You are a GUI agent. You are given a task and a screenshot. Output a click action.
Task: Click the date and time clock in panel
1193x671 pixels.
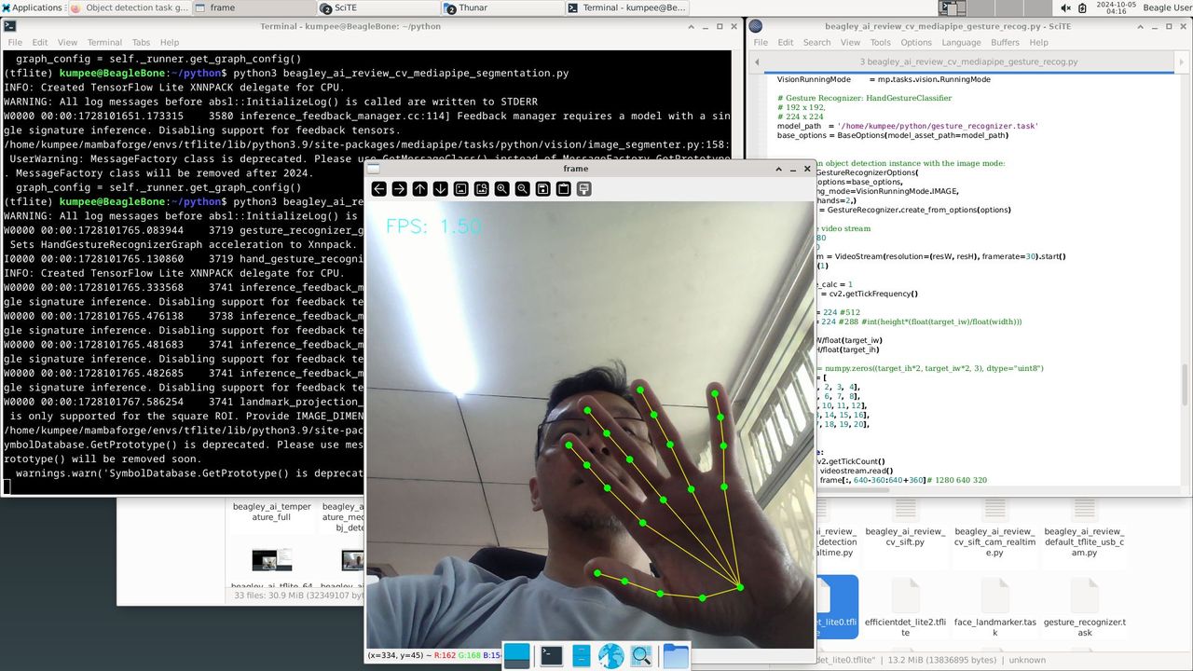[1118, 7]
